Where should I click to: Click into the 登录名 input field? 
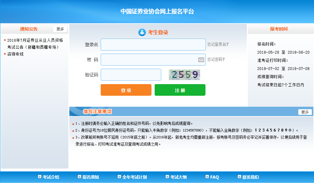click(153, 44)
